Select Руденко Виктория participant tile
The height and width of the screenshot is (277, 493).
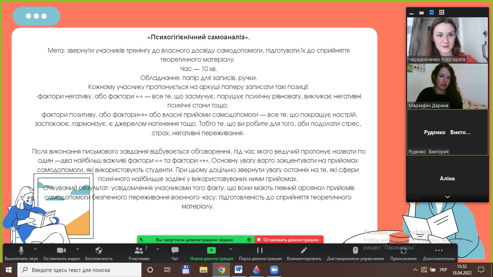point(448,132)
